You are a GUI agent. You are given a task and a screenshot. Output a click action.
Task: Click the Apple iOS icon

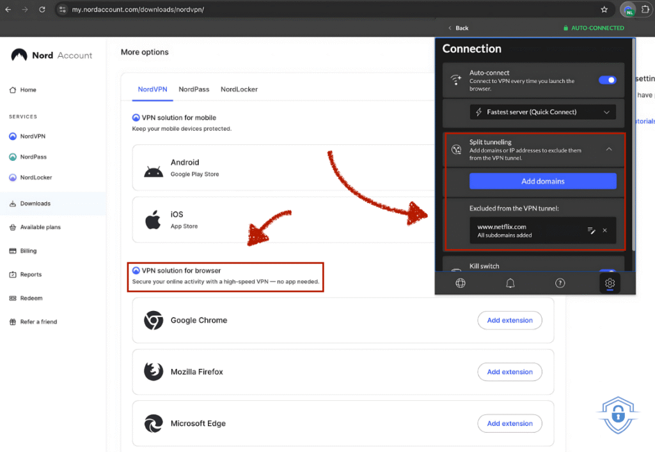pyautogui.click(x=153, y=220)
